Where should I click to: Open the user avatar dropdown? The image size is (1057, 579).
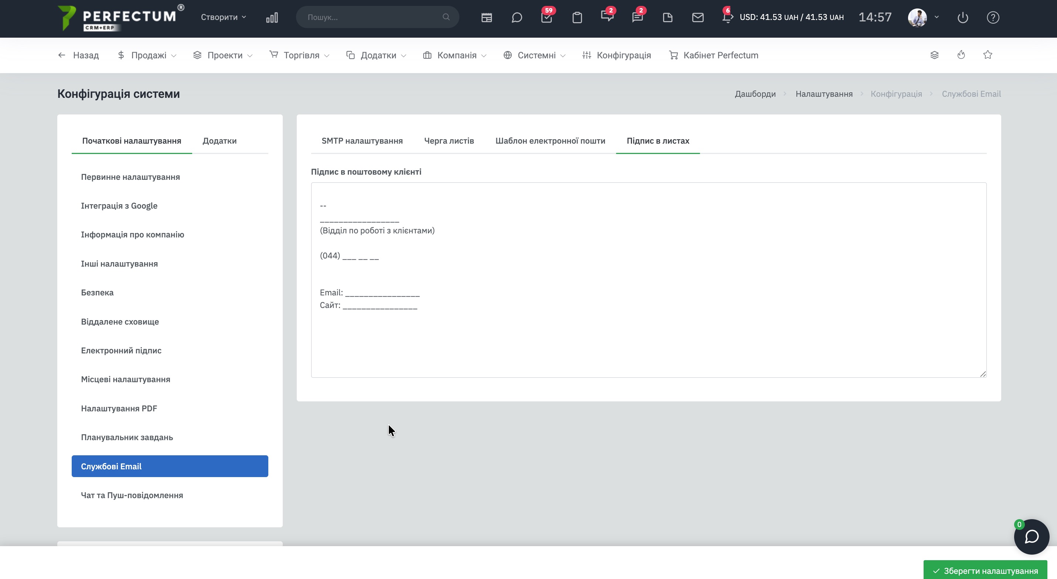(923, 17)
